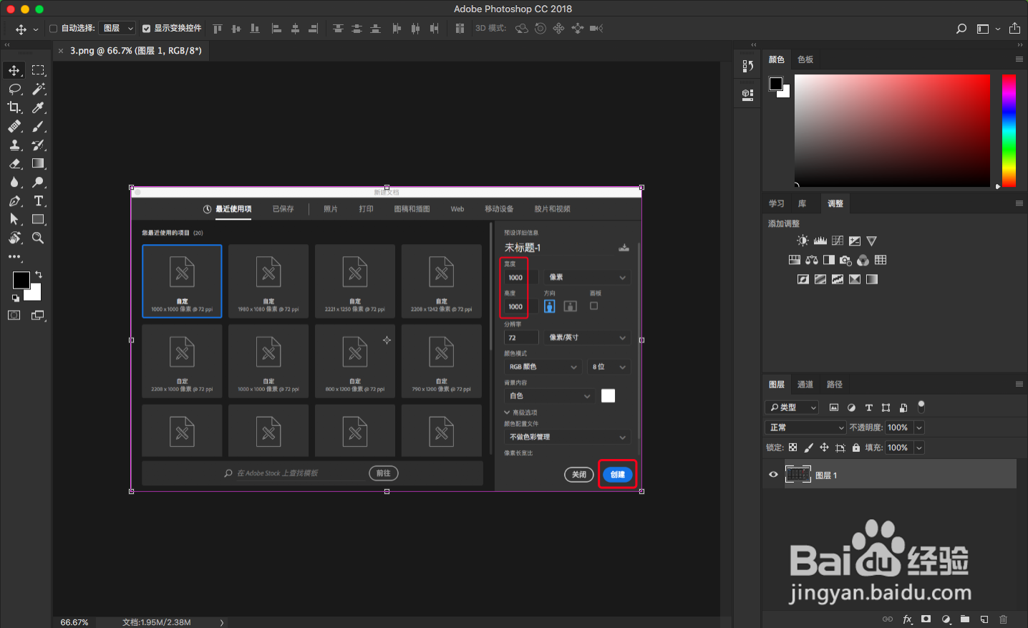Open search with the magnifier icon
The image size is (1028, 628).
pyautogui.click(x=961, y=29)
